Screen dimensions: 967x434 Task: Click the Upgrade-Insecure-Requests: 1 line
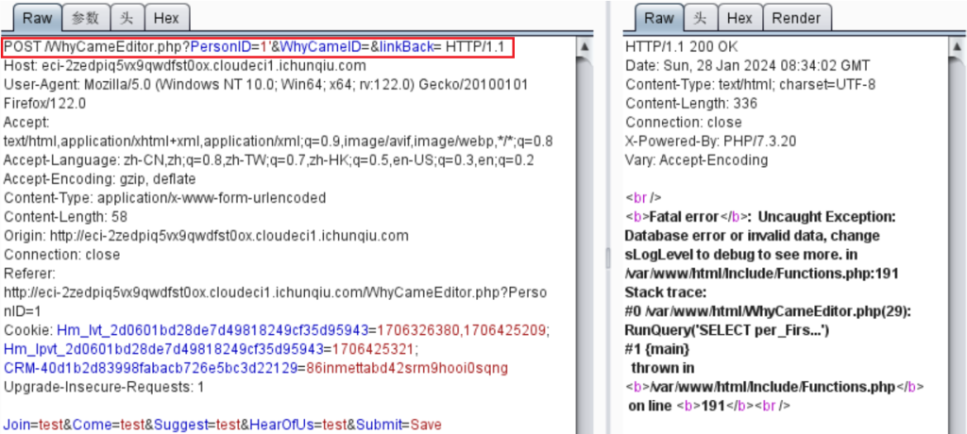pos(104,388)
